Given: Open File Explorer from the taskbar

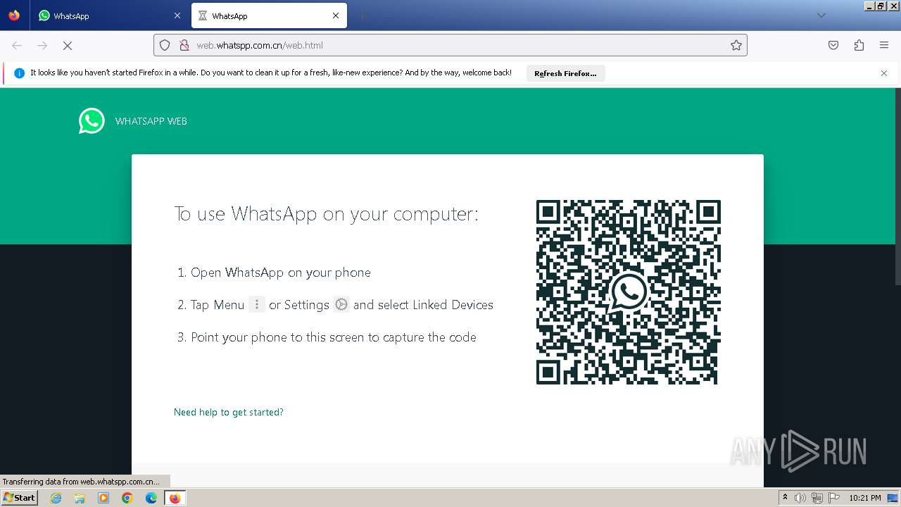Looking at the screenshot, I should (80, 498).
